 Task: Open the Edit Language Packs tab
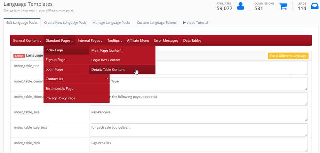tap(22, 23)
